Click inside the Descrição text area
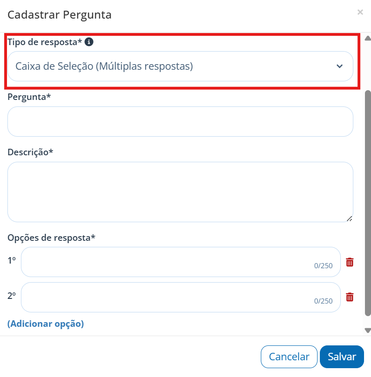 click(x=180, y=192)
